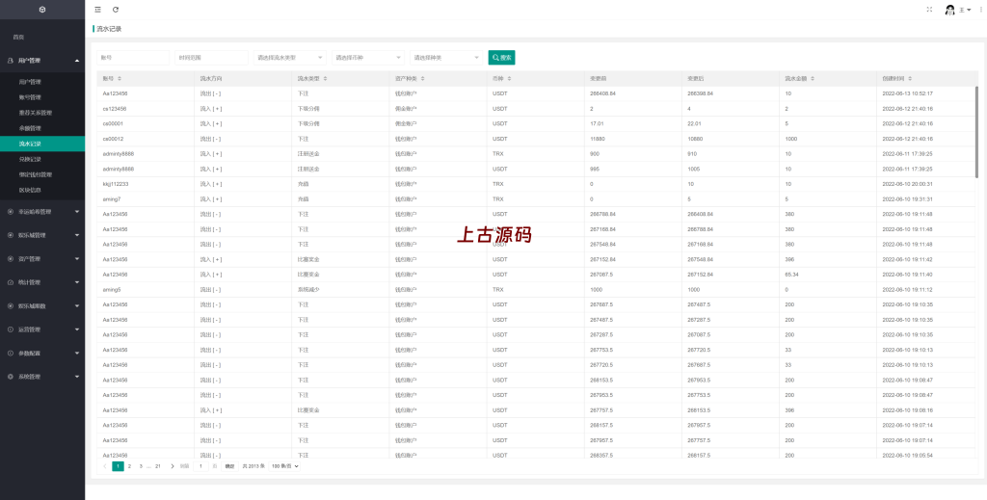Sort by 流水类型 column sort arrows
987x500 pixels.
pos(325,79)
